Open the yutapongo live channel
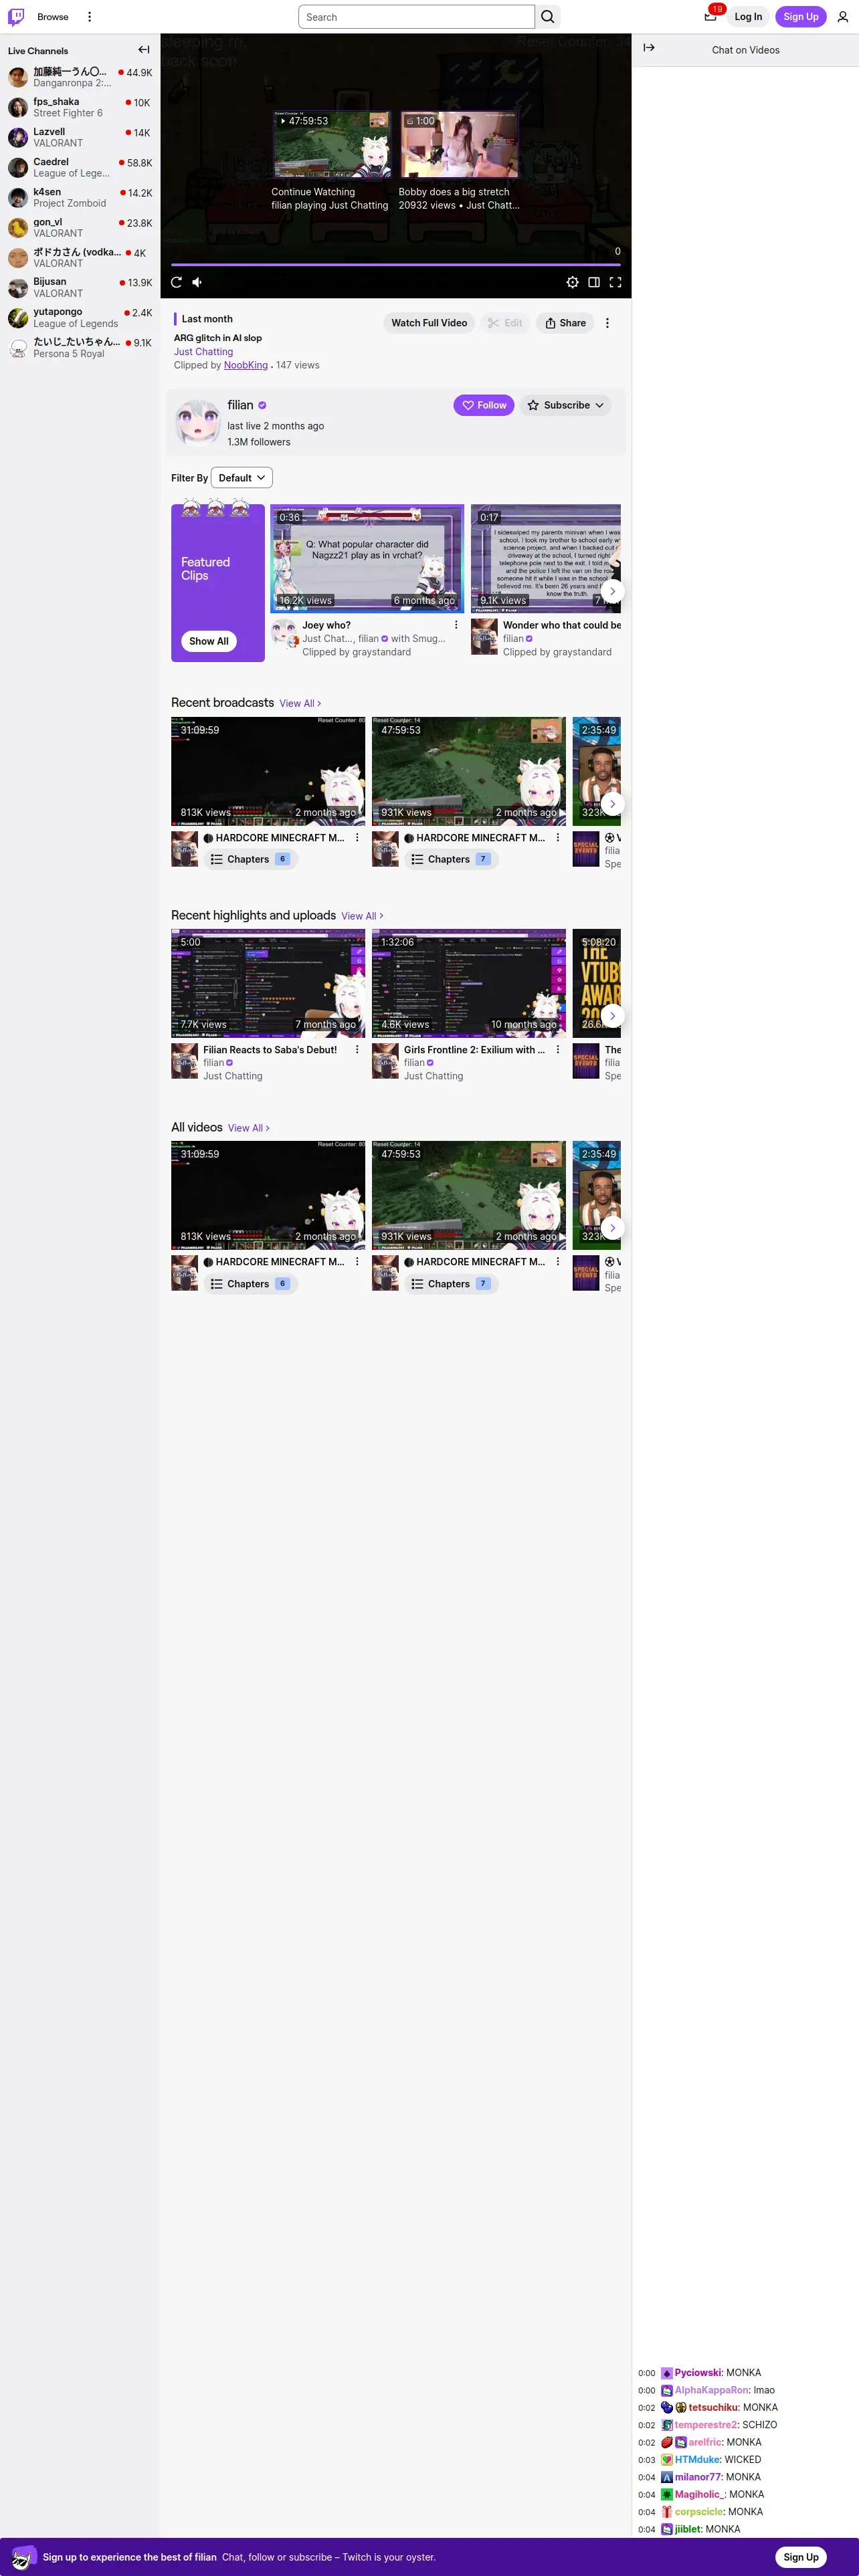859x2576 pixels. pyautogui.click(x=80, y=317)
